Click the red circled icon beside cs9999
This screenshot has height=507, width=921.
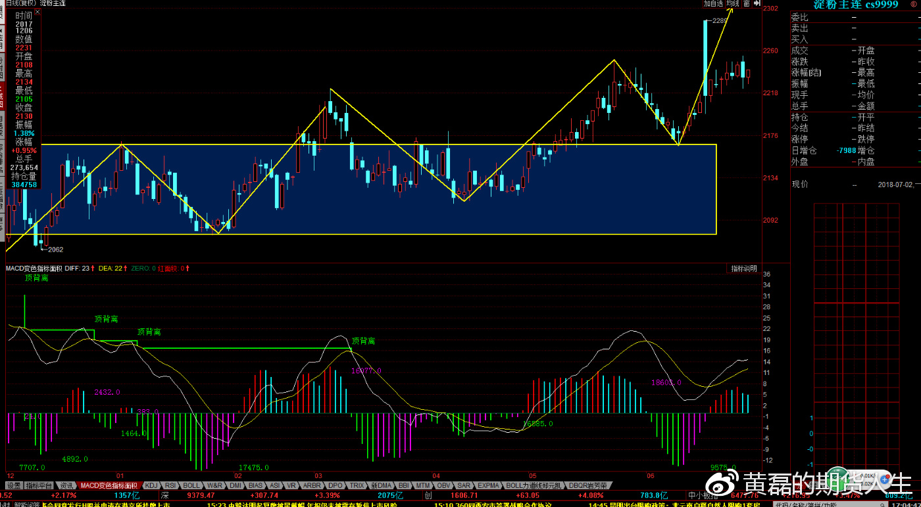pyautogui.click(x=912, y=5)
